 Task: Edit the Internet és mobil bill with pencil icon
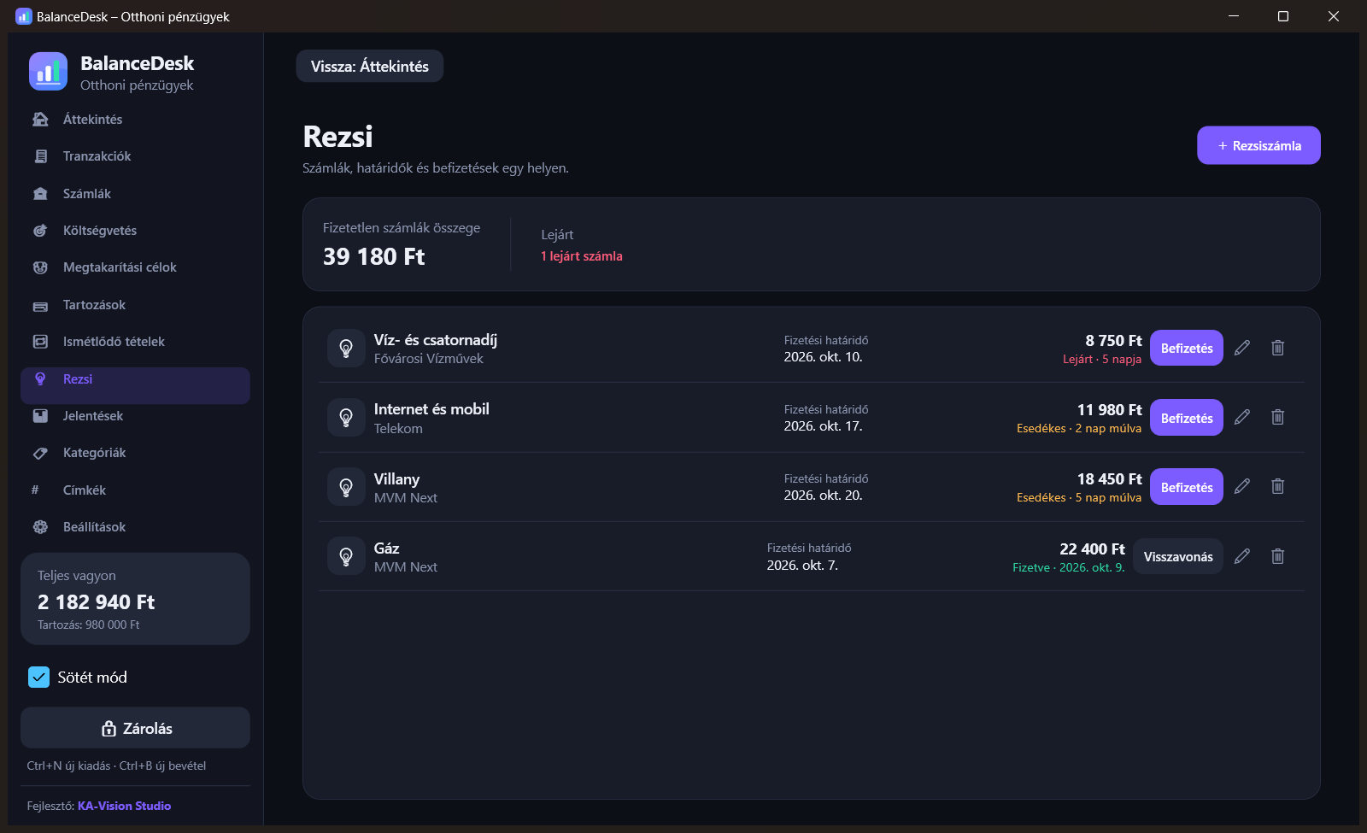point(1242,417)
